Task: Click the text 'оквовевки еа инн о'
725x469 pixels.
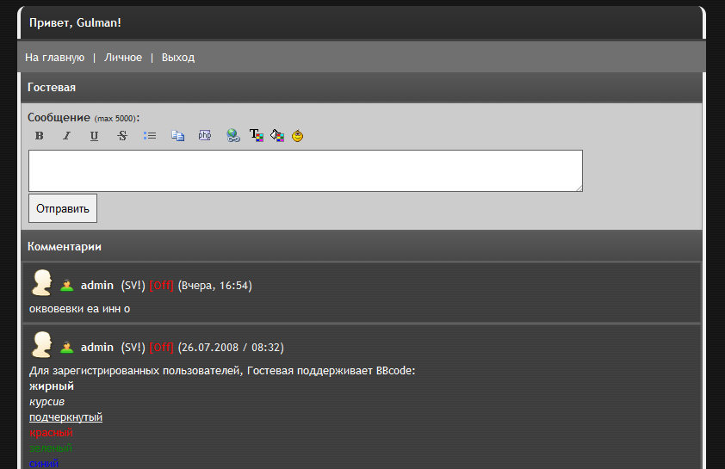Action: pos(79,309)
